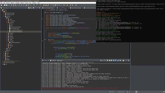Select the optifine package in tree
165x93 pixels.
[x=8, y=57]
